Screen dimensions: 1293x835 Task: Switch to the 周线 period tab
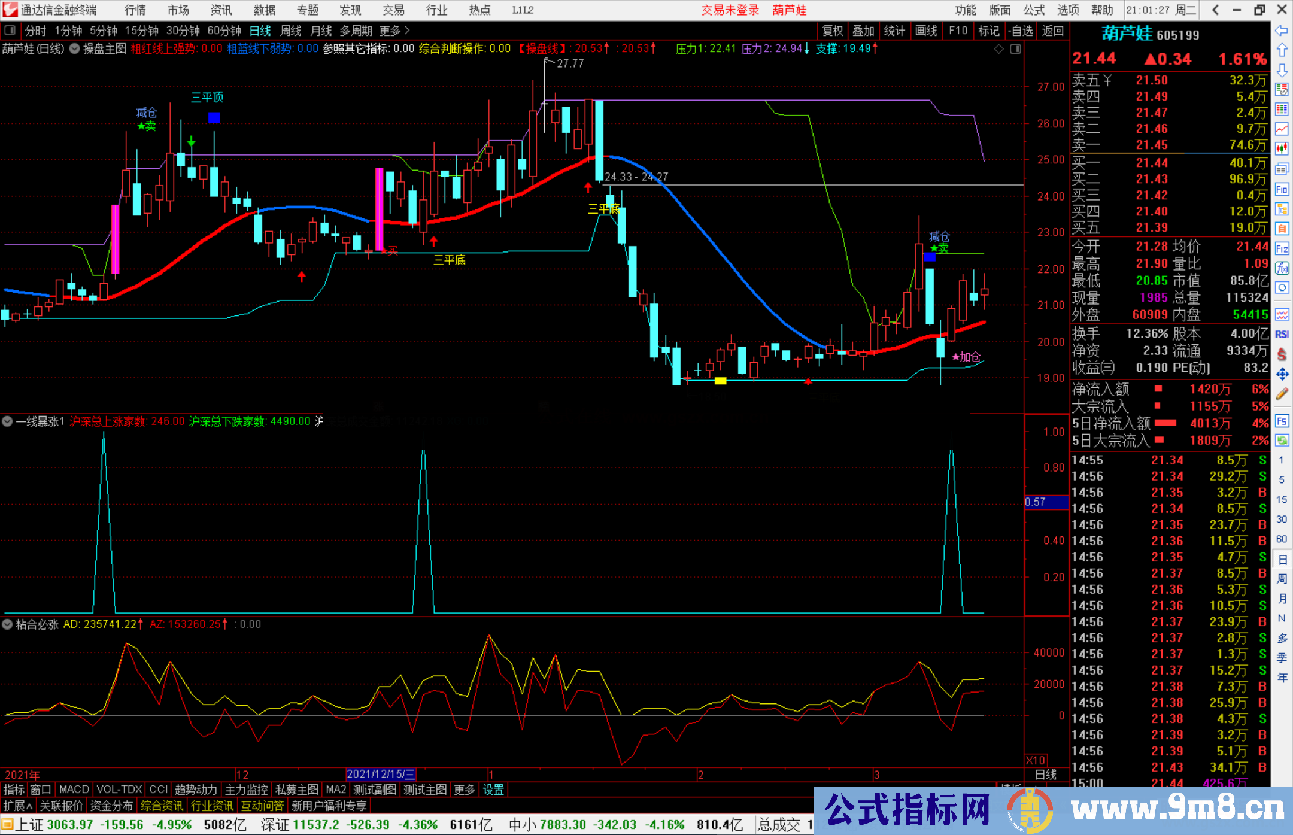click(291, 30)
